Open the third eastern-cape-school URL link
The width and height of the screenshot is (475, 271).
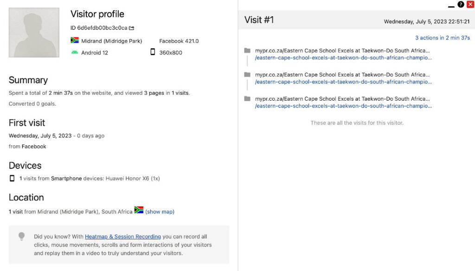343,106
